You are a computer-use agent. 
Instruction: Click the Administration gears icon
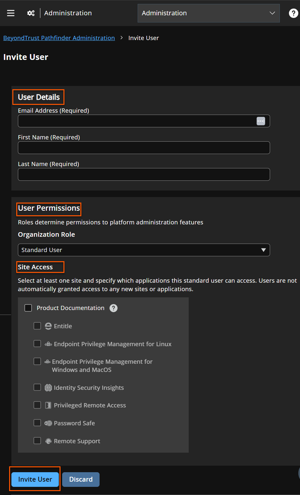(x=31, y=13)
